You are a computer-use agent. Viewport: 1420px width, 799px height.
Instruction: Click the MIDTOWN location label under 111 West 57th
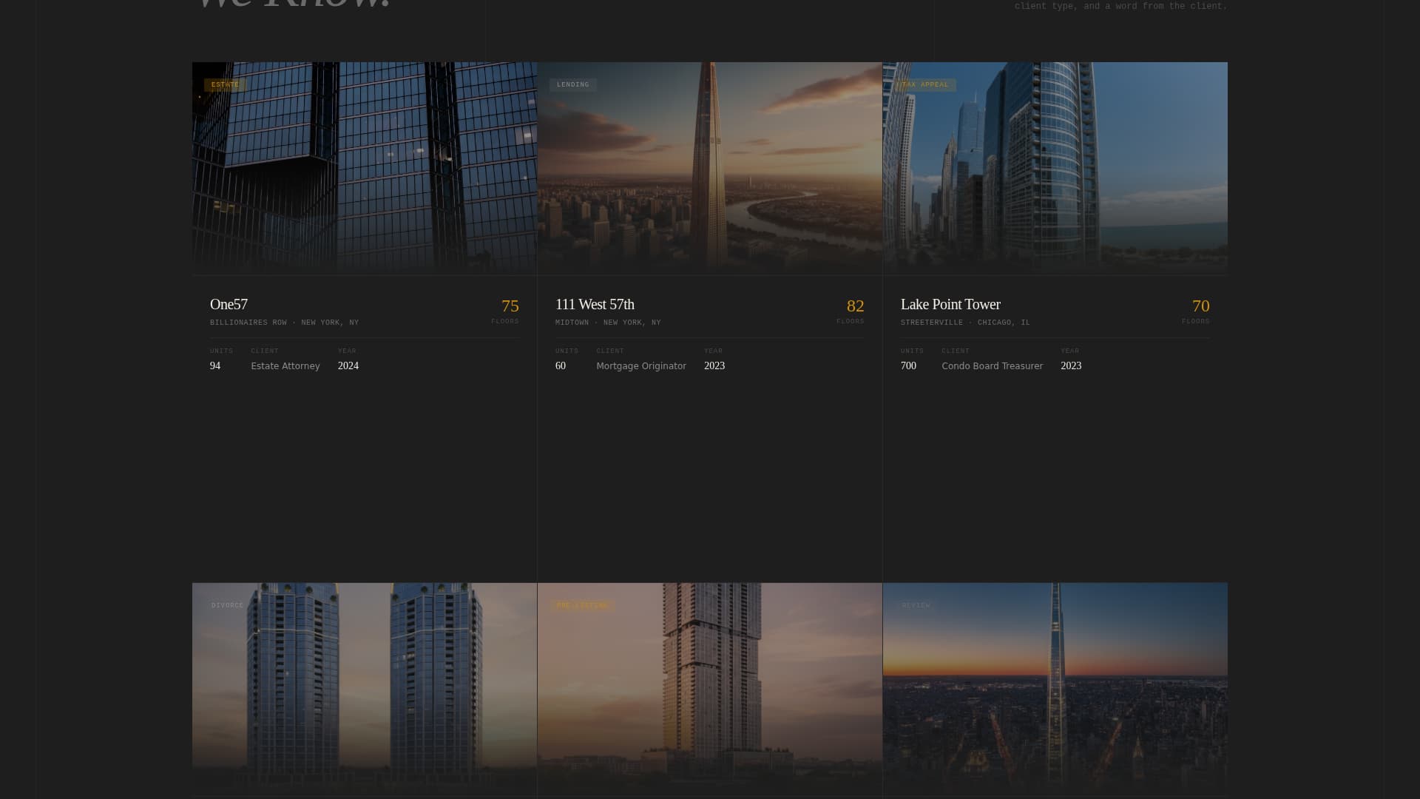click(572, 323)
